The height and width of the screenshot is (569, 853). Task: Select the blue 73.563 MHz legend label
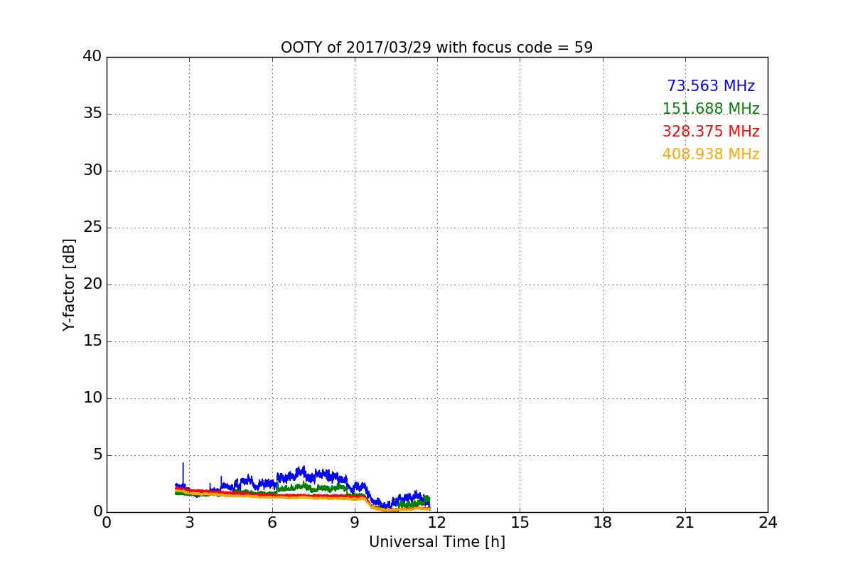(x=711, y=86)
